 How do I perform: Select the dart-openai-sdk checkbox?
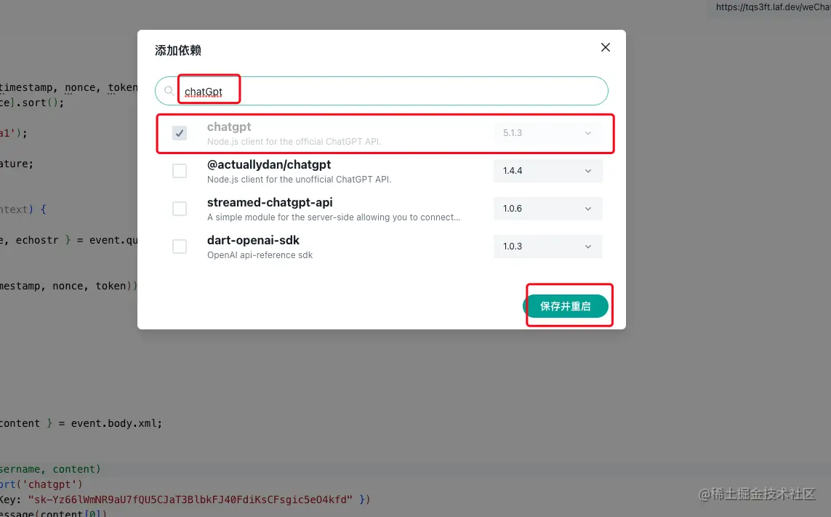click(x=179, y=247)
